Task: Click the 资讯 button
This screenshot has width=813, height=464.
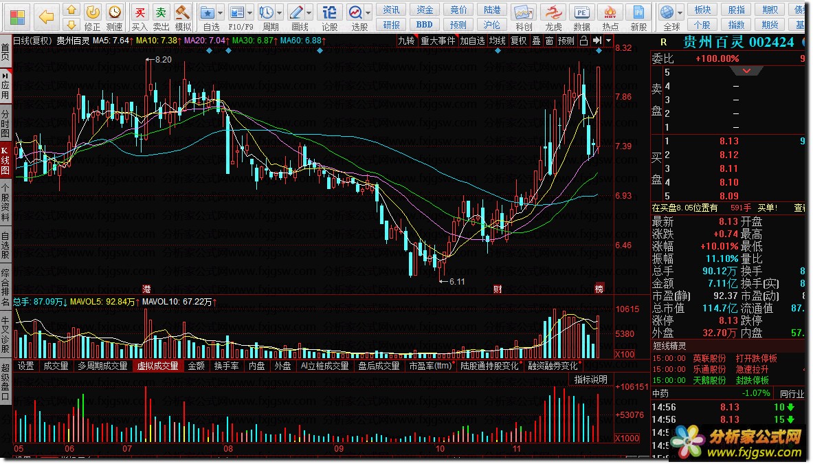Action: tap(392, 10)
